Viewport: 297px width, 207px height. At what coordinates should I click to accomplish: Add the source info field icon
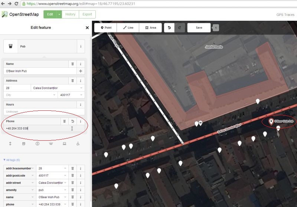[x=37, y=144]
